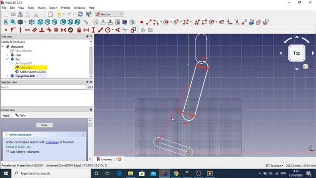Select the Create B-spline tool
Viewport: 316px width, 178px height.
(x=186, y=22)
